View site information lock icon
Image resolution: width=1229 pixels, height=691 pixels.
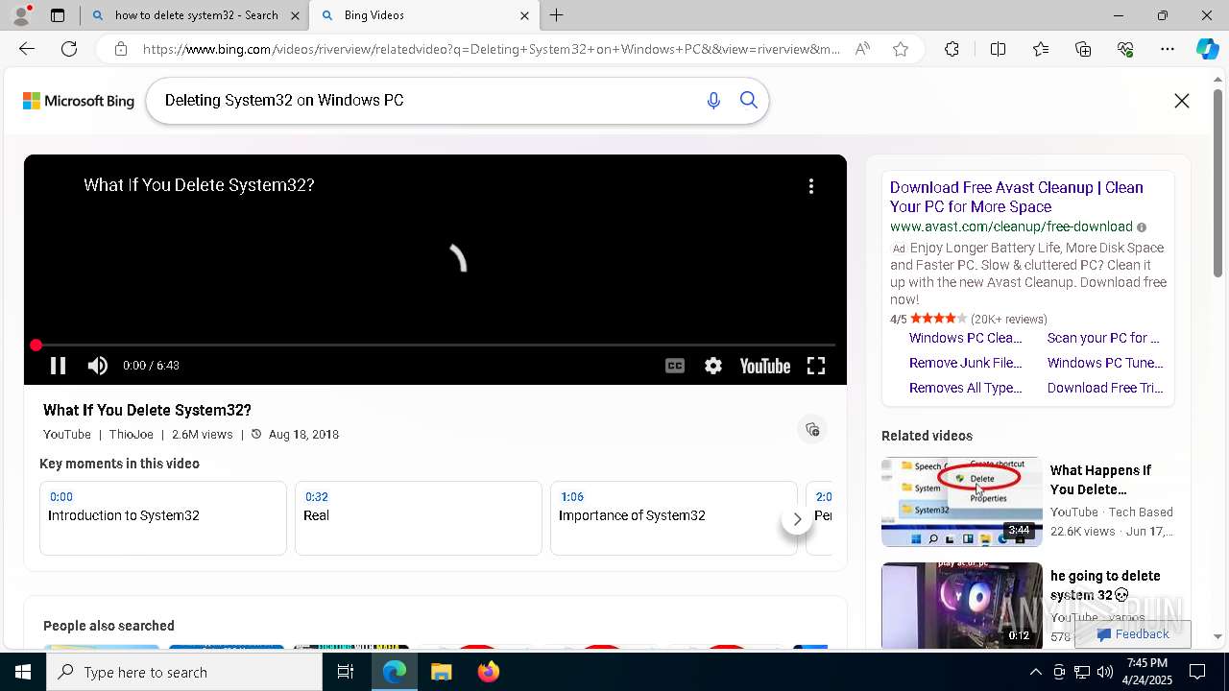121,49
